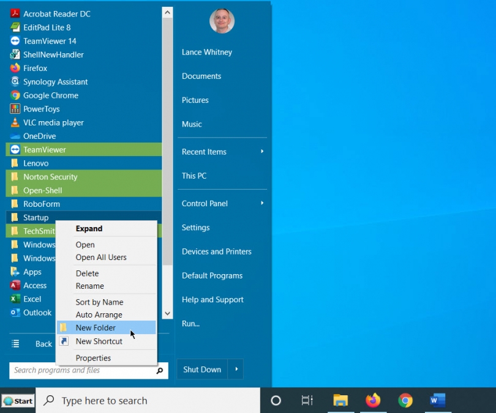The image size is (496, 413).
Task: Click scrollbar down arrow in programs list
Action: click(167, 313)
